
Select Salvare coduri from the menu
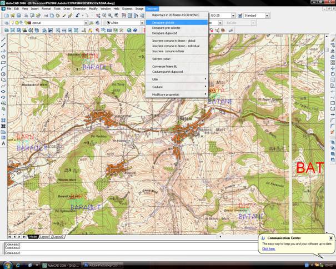tap(161, 58)
